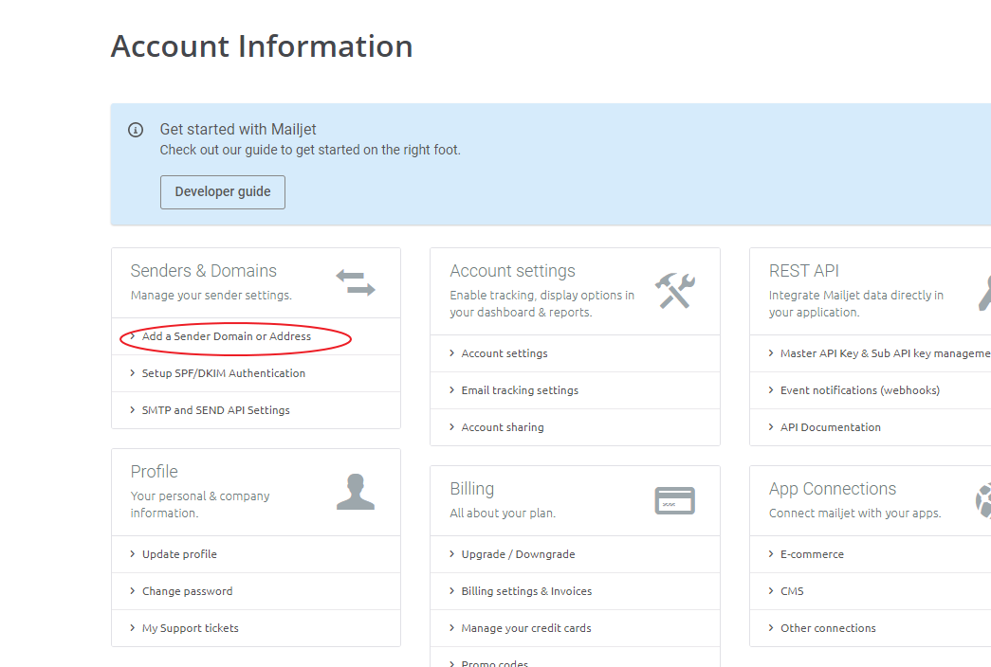Open Email tracking settings
Screen dimensions: 991x667
pyautogui.click(x=520, y=390)
